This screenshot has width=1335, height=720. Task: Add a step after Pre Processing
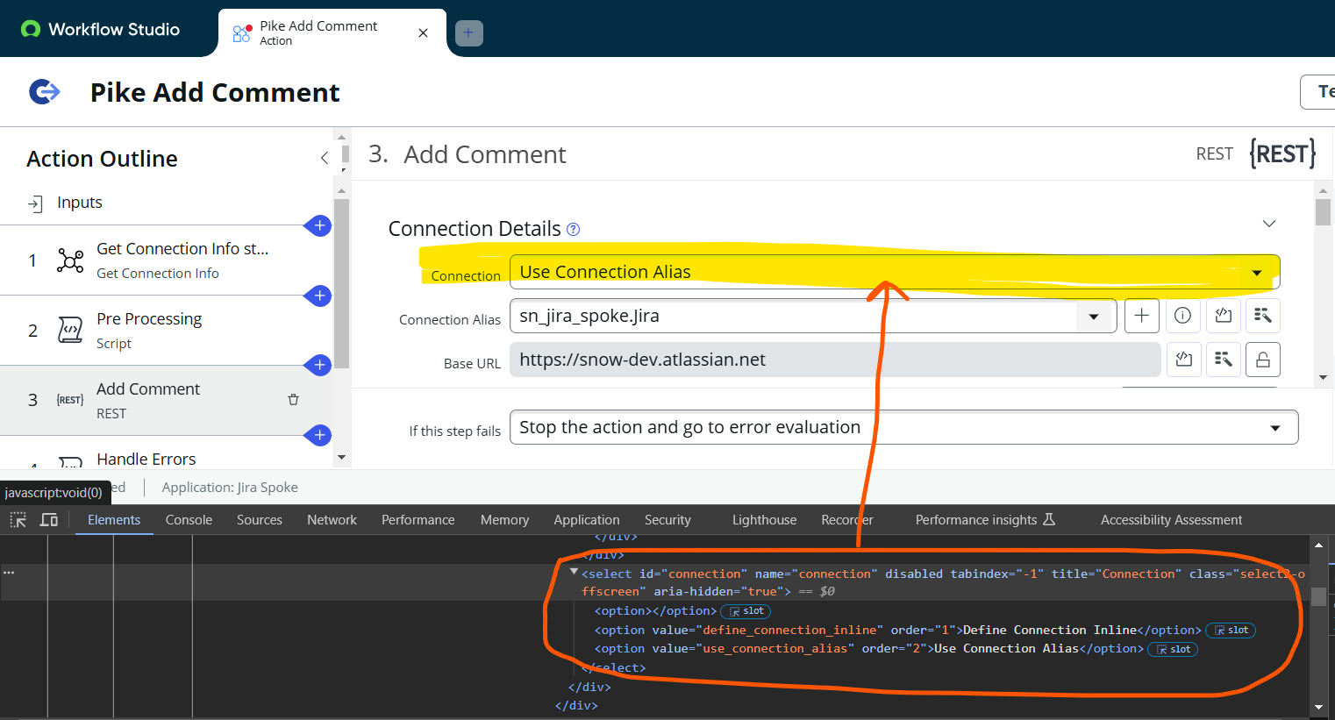(319, 365)
